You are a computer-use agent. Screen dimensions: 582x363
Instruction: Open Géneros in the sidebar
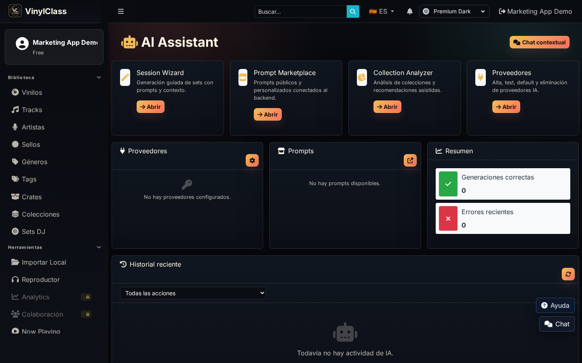click(54, 162)
